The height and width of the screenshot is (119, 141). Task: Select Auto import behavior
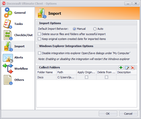click(95, 29)
